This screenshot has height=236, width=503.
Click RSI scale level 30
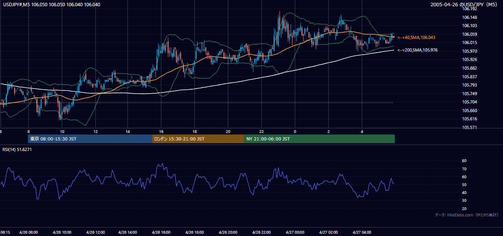[x=464, y=201]
